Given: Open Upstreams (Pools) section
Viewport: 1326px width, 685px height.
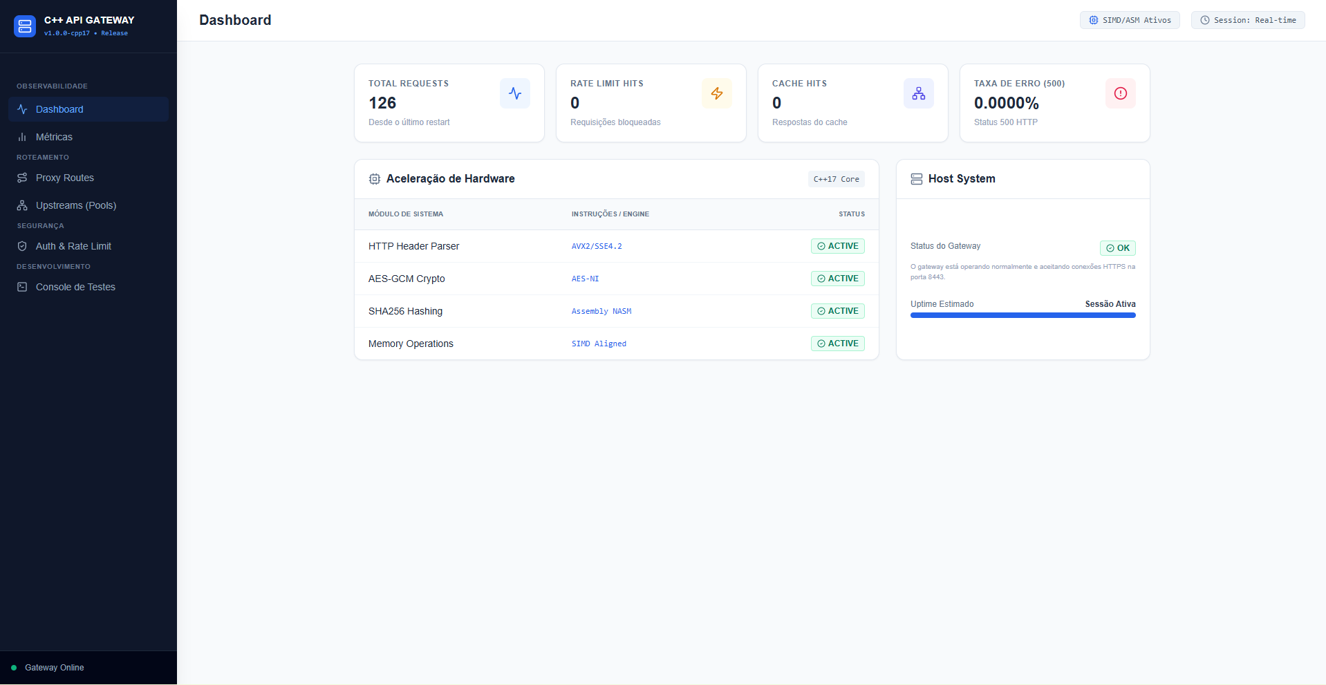Looking at the screenshot, I should pyautogui.click(x=88, y=205).
